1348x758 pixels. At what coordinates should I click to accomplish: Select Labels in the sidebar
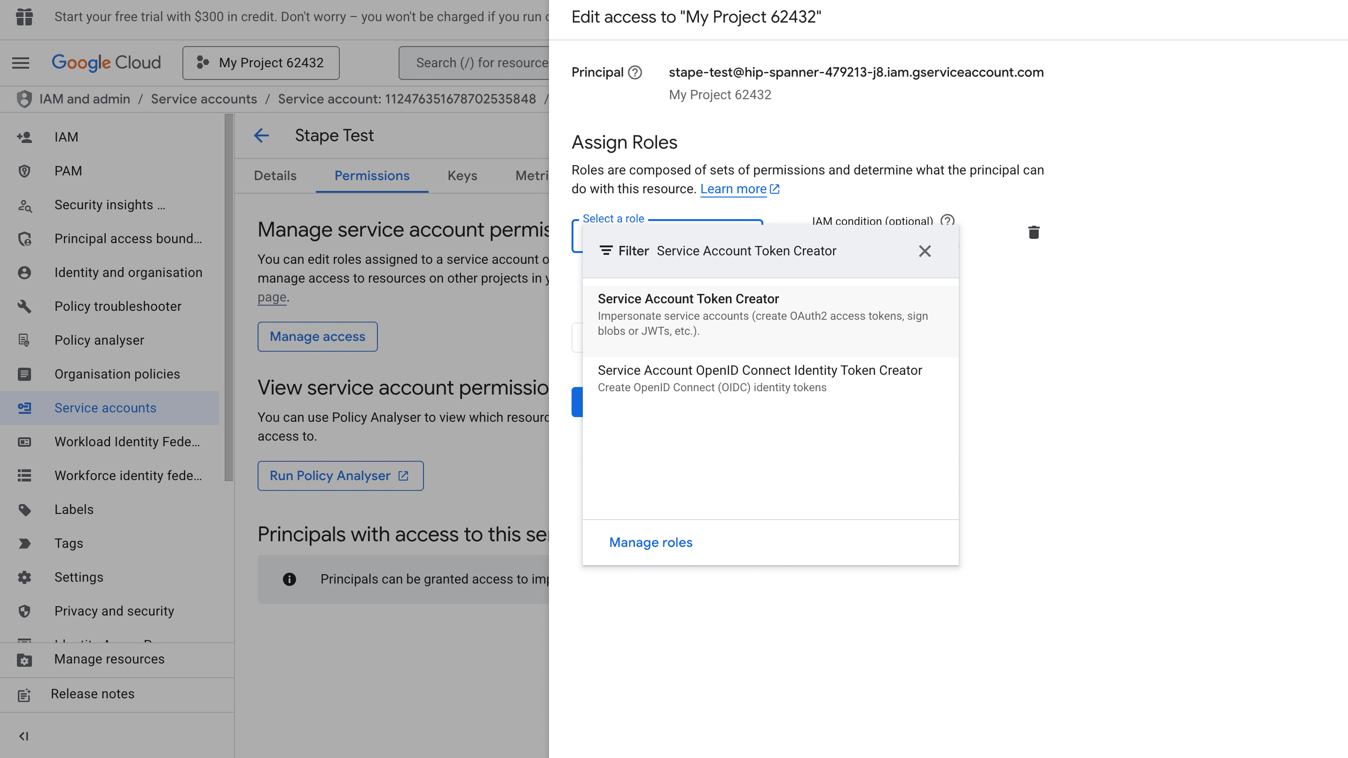(74, 509)
